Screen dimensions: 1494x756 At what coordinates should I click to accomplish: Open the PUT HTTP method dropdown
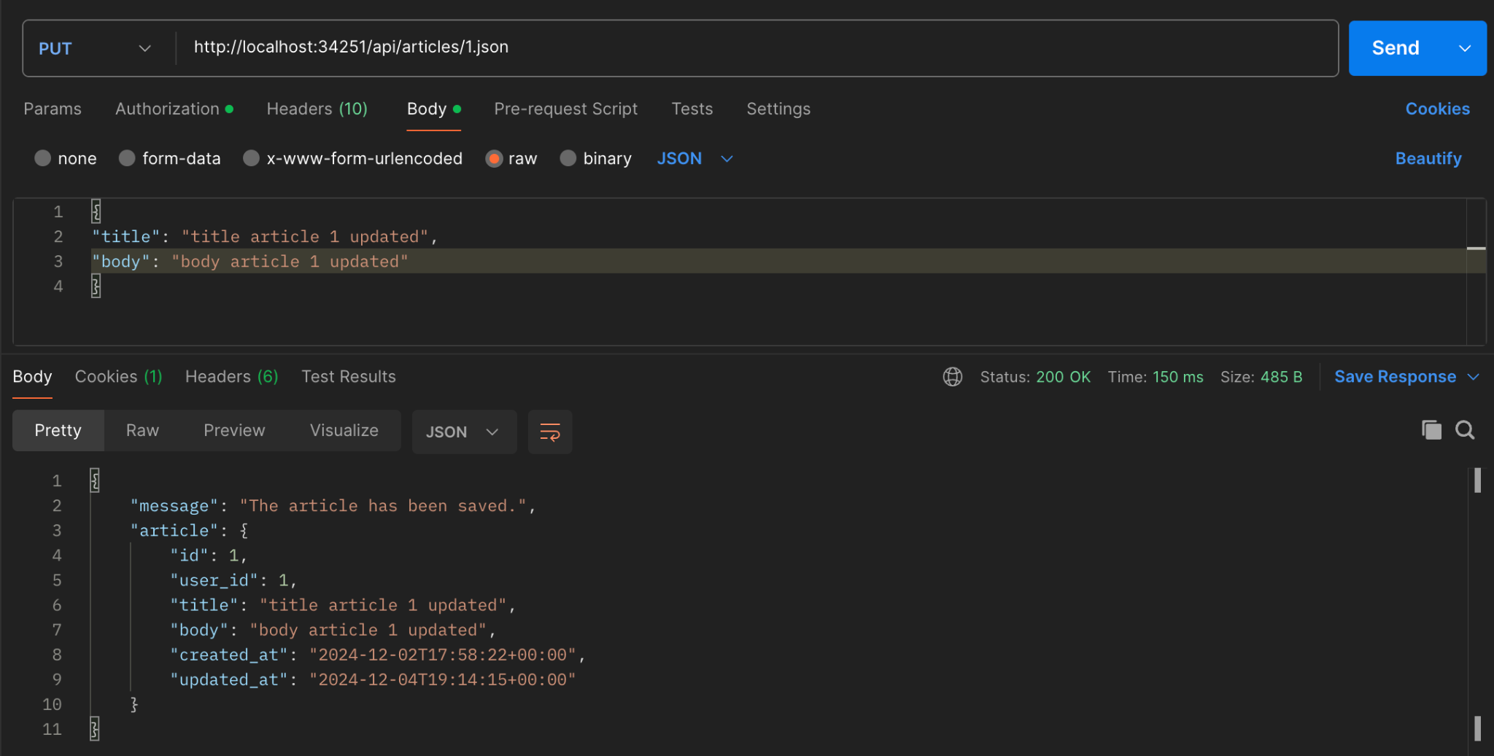tap(95, 48)
